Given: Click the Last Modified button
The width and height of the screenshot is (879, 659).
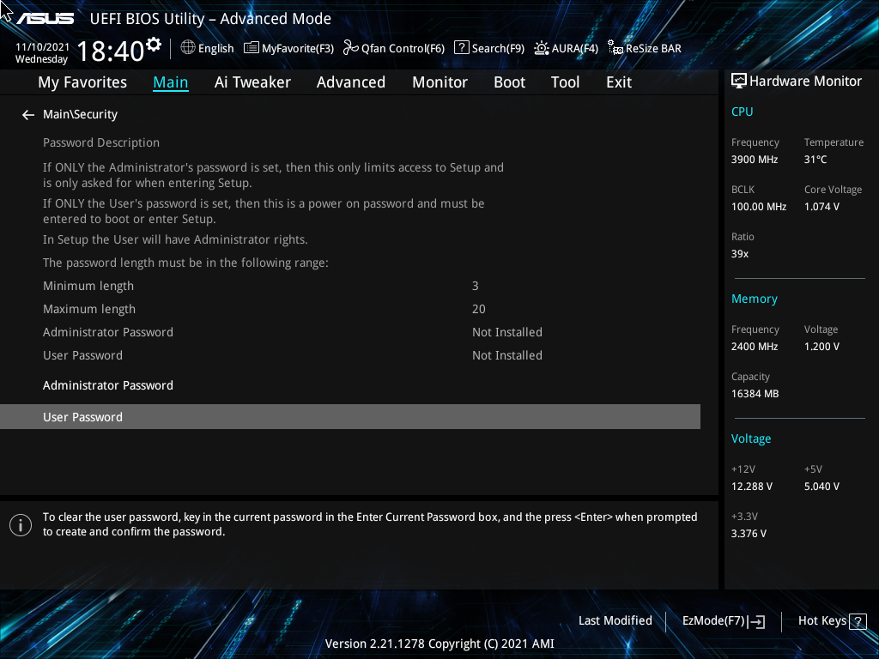Looking at the screenshot, I should [x=615, y=621].
